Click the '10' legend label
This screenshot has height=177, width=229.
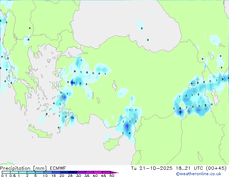[x=45, y=176]
